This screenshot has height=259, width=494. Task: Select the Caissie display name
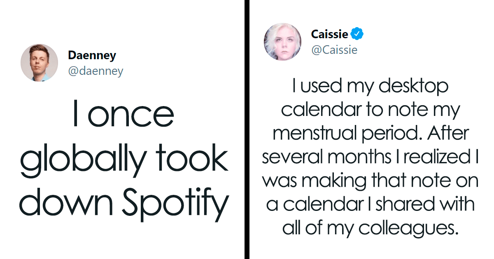coord(329,34)
